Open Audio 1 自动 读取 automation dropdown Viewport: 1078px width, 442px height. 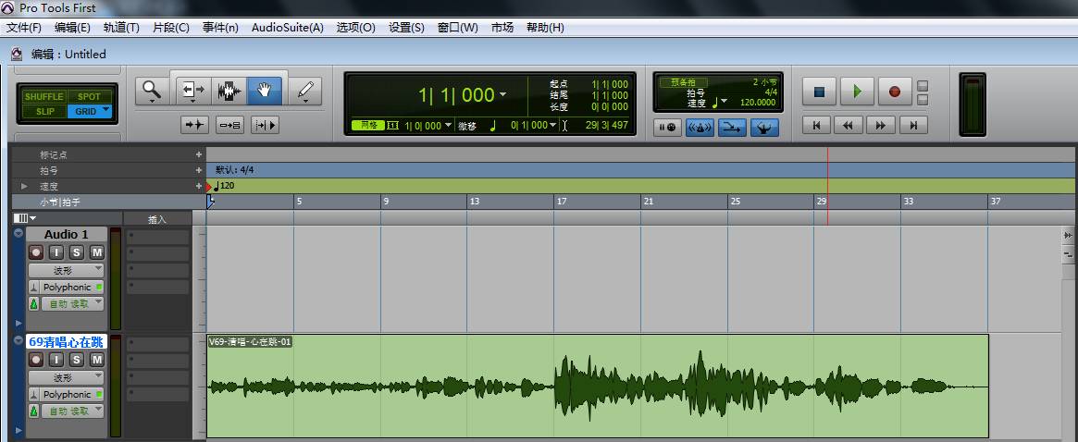click(x=72, y=304)
